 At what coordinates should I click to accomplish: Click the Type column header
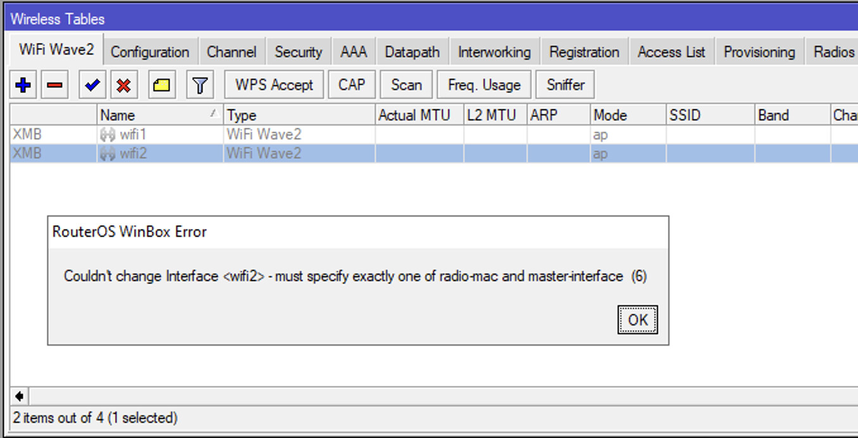pos(297,115)
